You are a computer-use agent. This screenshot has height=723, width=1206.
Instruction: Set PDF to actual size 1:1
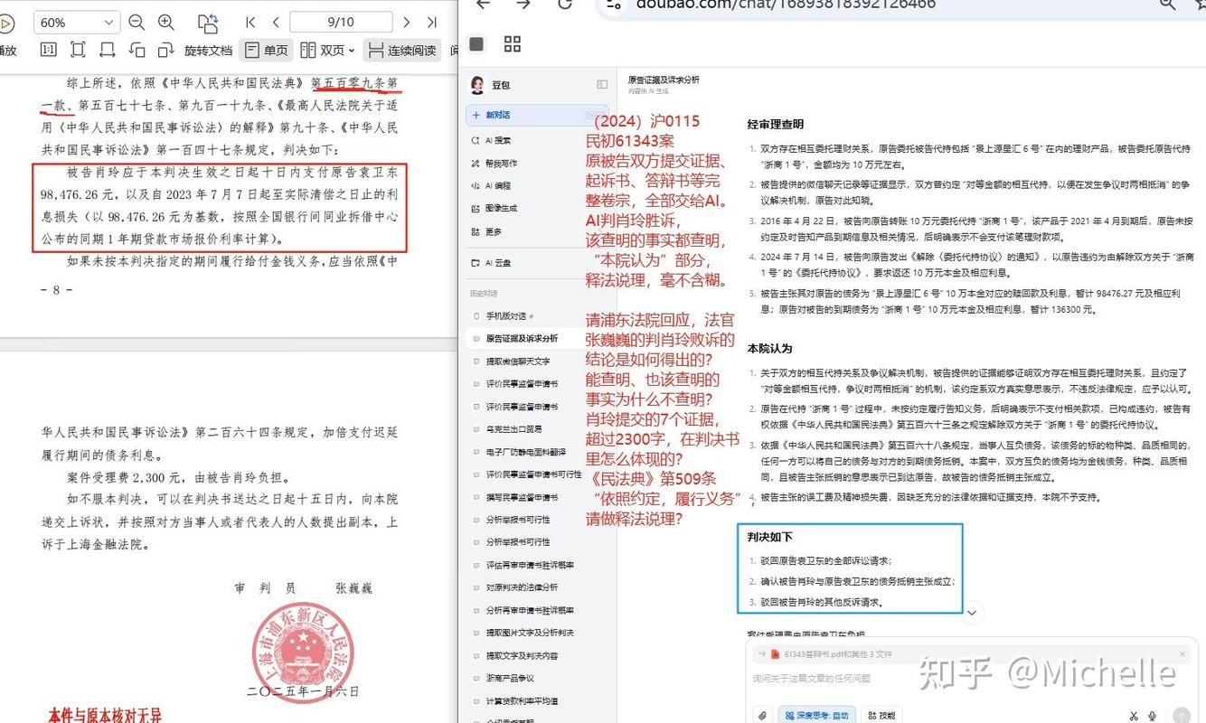coord(48,50)
